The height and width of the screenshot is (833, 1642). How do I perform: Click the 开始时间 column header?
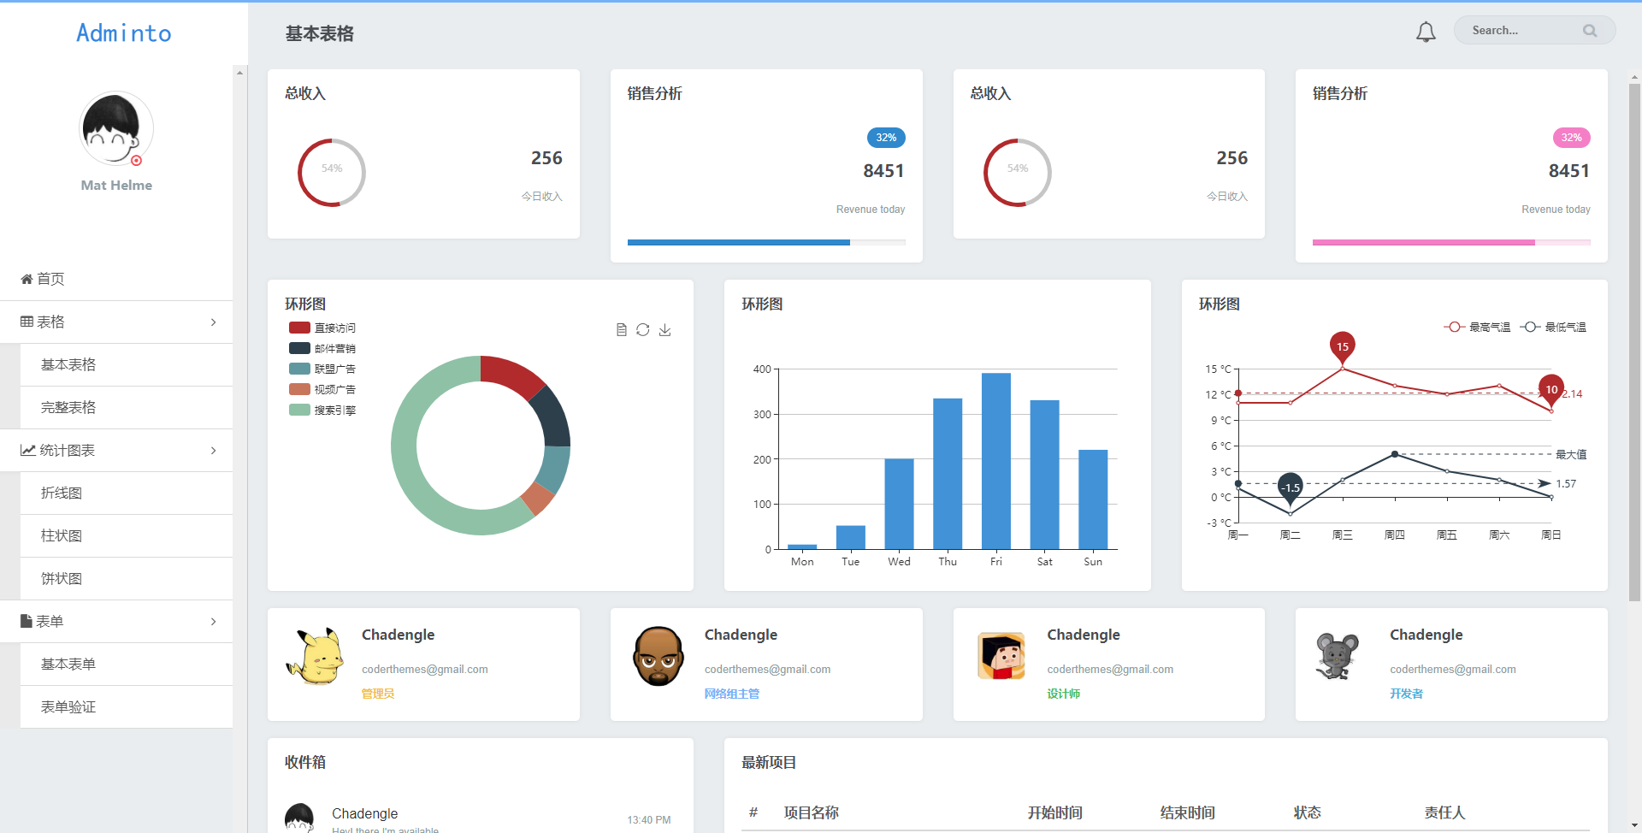1055,812
